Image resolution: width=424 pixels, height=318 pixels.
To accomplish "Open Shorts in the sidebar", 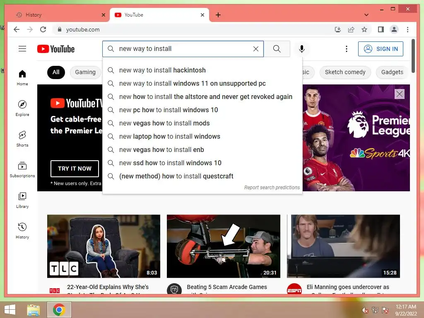I will pos(22,139).
